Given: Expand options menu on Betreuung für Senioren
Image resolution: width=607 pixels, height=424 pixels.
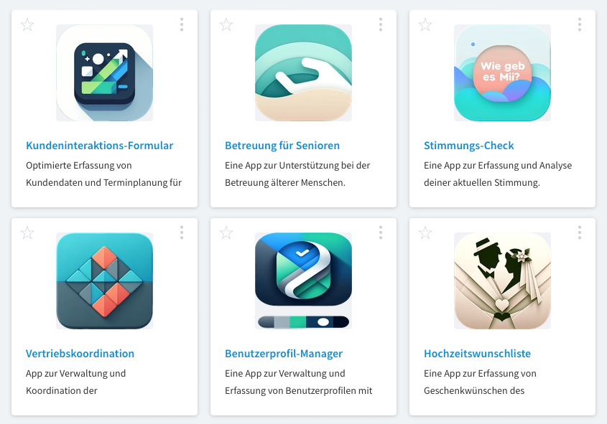Looking at the screenshot, I should point(381,24).
